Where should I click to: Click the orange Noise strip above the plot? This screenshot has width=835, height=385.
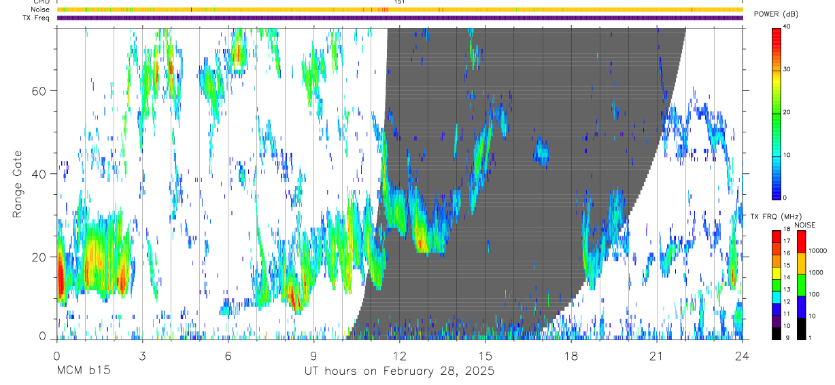click(x=400, y=10)
